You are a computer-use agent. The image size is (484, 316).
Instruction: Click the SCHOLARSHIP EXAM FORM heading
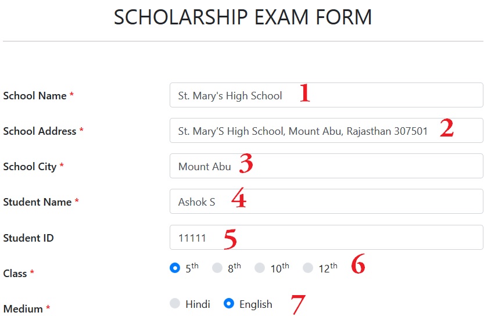pos(243,17)
